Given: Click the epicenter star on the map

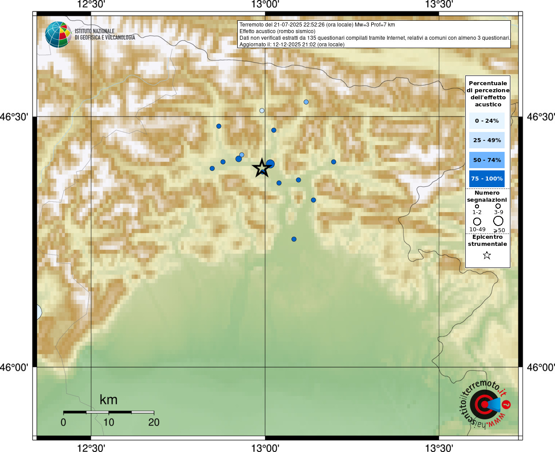Looking at the screenshot, I should [262, 168].
